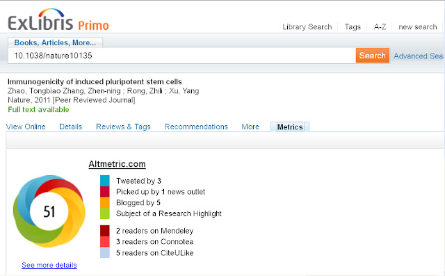445x276 pixels.
Task: Click the crimson news outlet swatch
Action: click(105, 192)
